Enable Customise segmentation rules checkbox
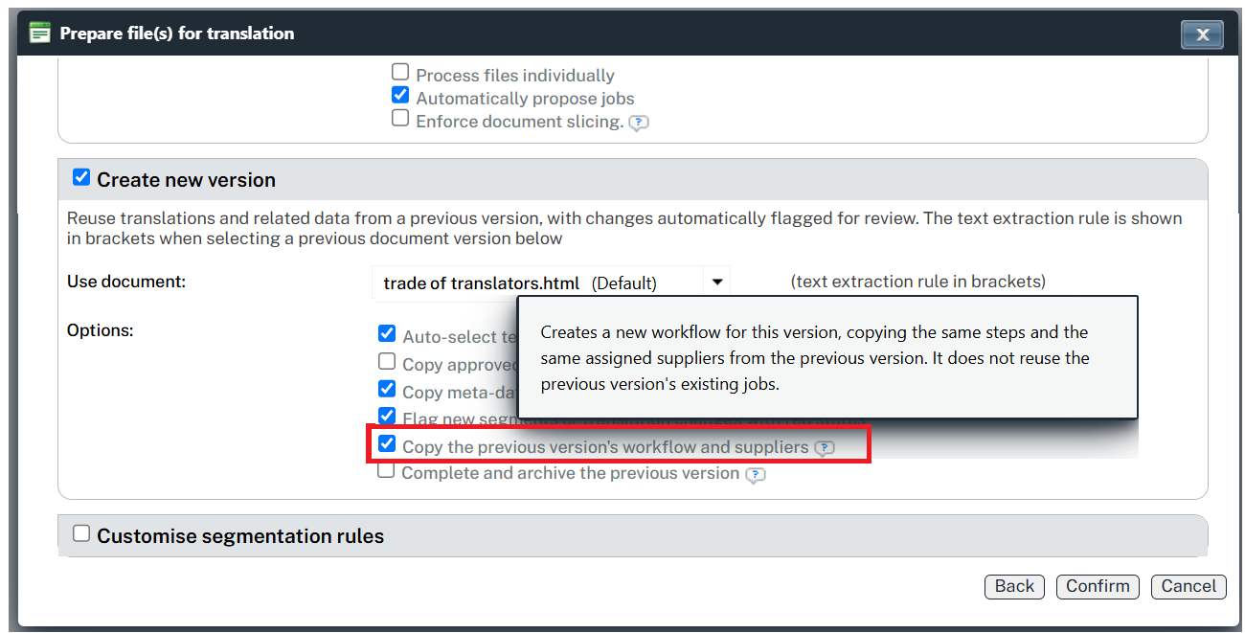This screenshot has width=1245, height=633. (81, 533)
